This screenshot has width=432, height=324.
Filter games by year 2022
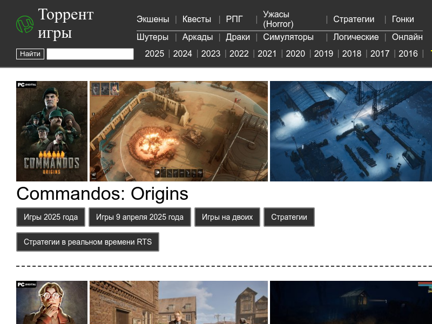point(239,53)
